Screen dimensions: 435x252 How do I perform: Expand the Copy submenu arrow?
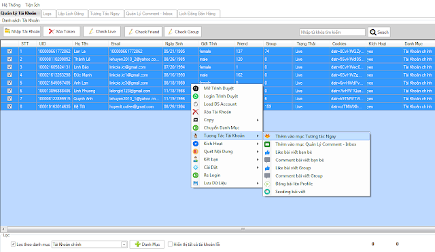pyautogui.click(x=258, y=120)
